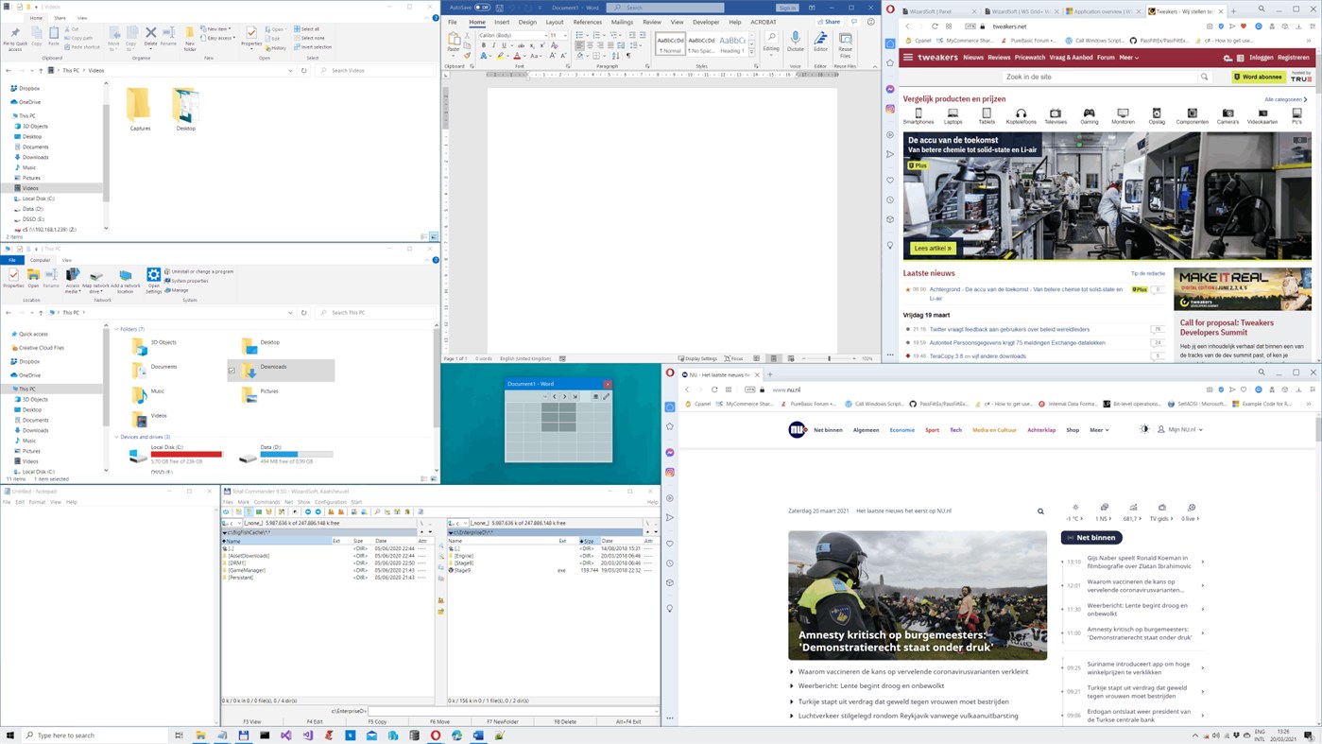Open TV gids widget on NU.nl
The height and width of the screenshot is (744, 1322).
pos(1161,512)
